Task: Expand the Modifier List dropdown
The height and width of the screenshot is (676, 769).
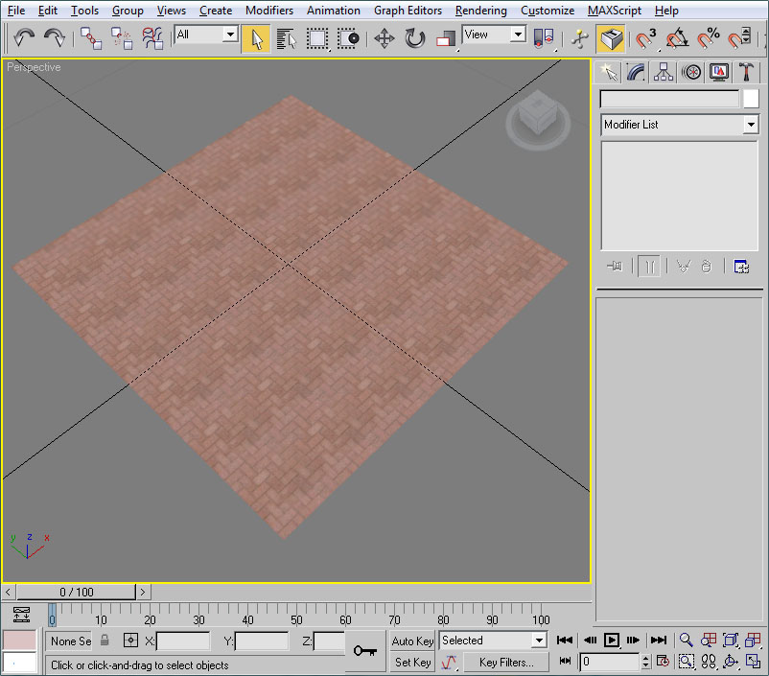Action: coord(750,125)
